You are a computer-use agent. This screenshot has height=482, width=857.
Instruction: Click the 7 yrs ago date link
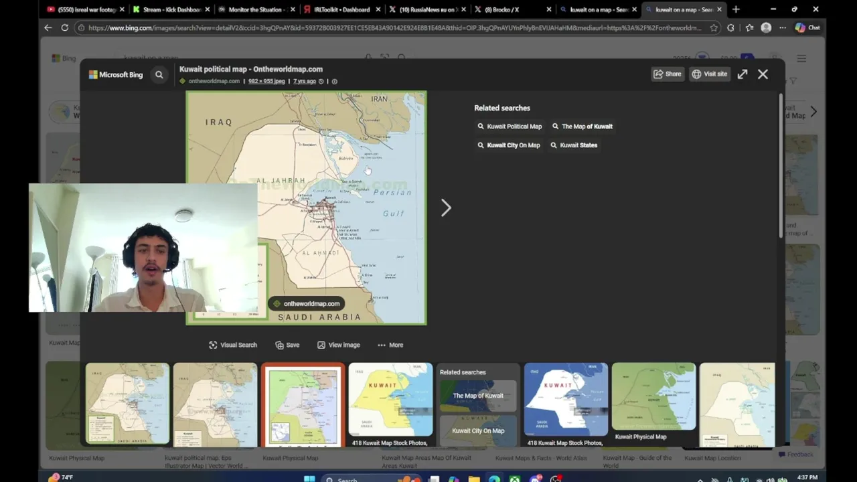(x=305, y=81)
